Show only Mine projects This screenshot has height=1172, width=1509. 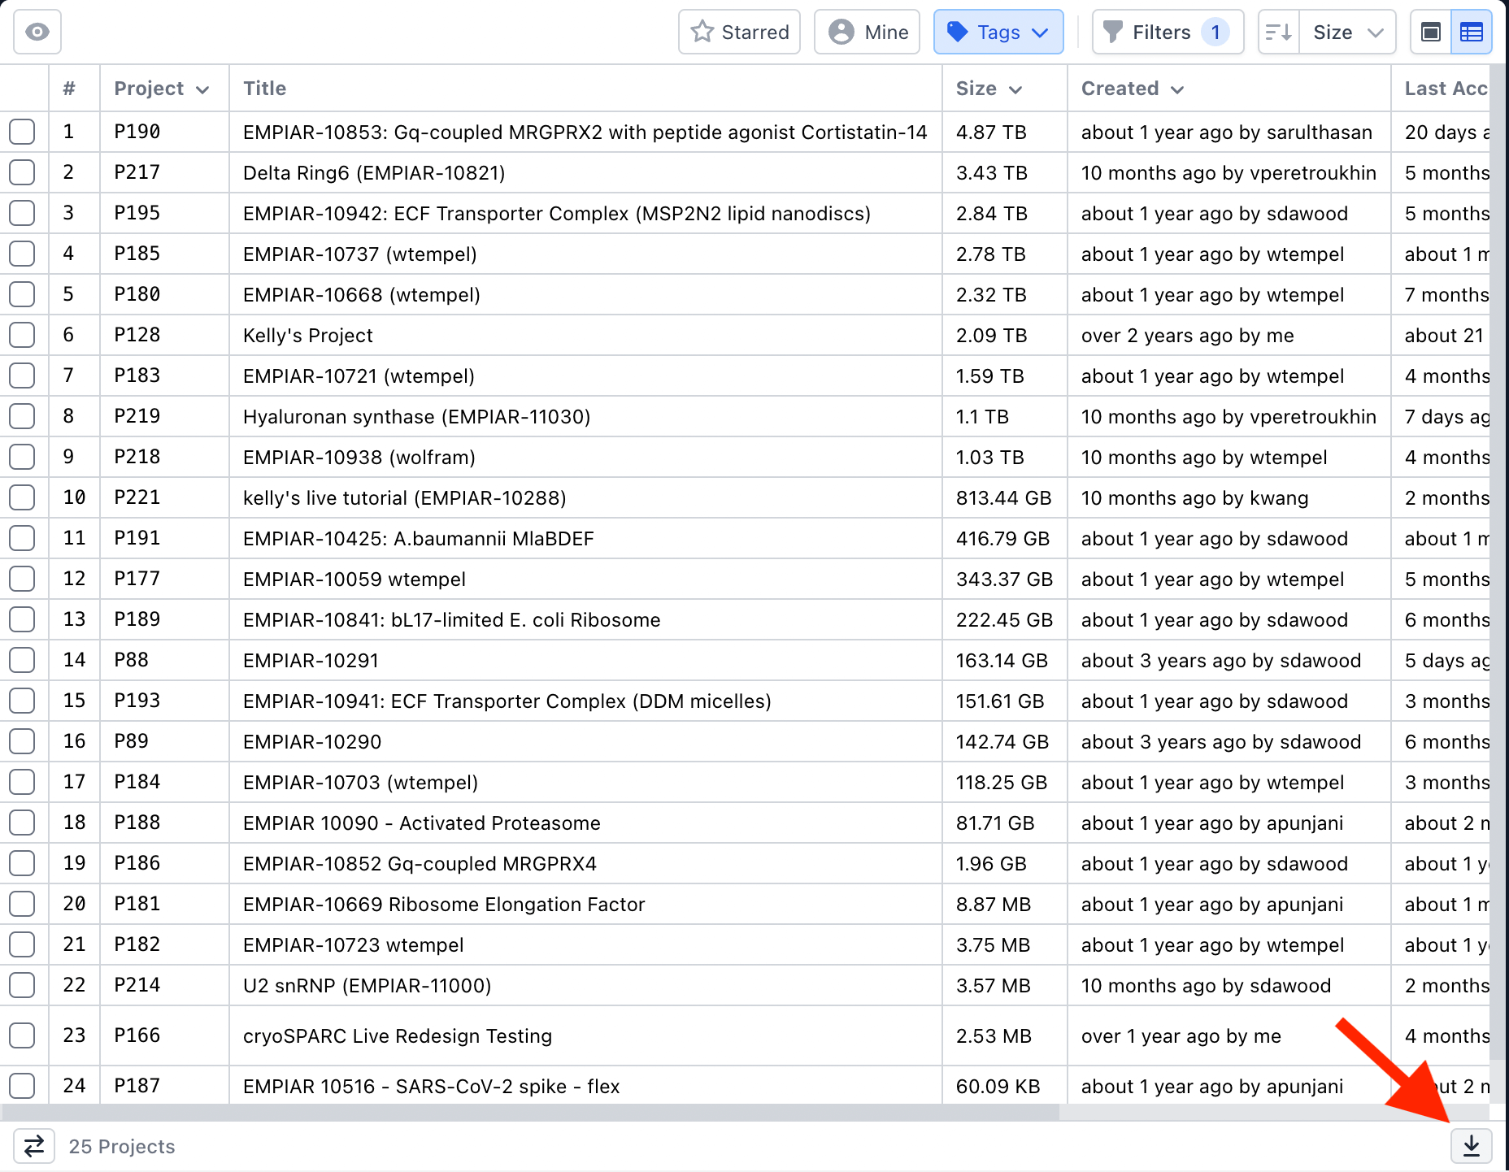point(867,32)
